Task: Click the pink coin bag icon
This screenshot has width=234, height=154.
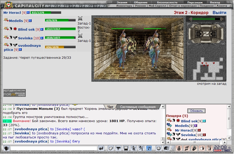Action: coord(194,148)
